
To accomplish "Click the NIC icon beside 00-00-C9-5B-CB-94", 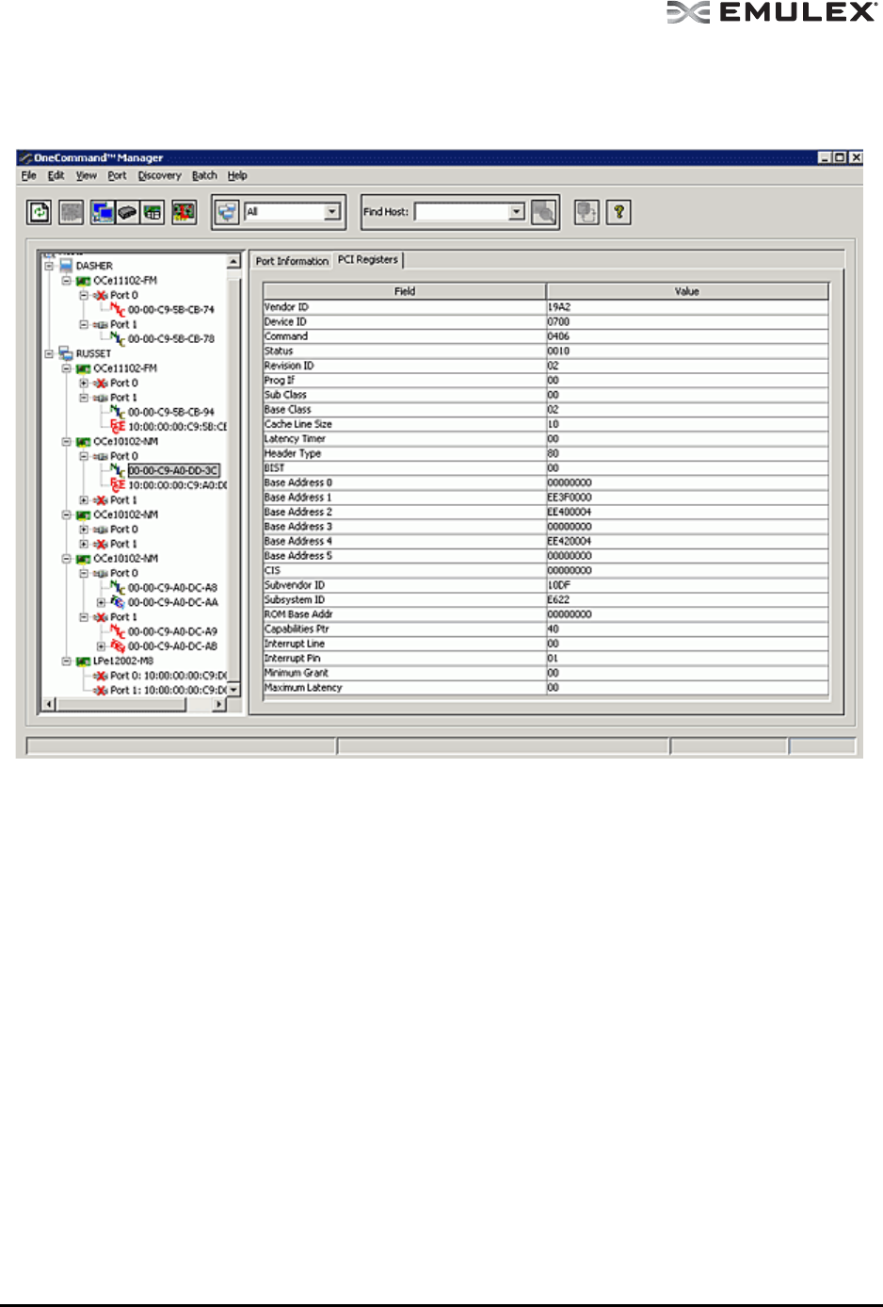I will point(118,412).
